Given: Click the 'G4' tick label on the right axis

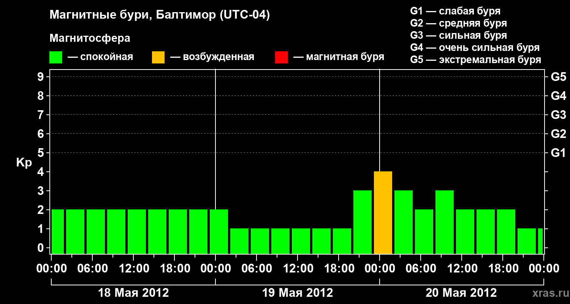Looking at the screenshot, I should [x=558, y=96].
